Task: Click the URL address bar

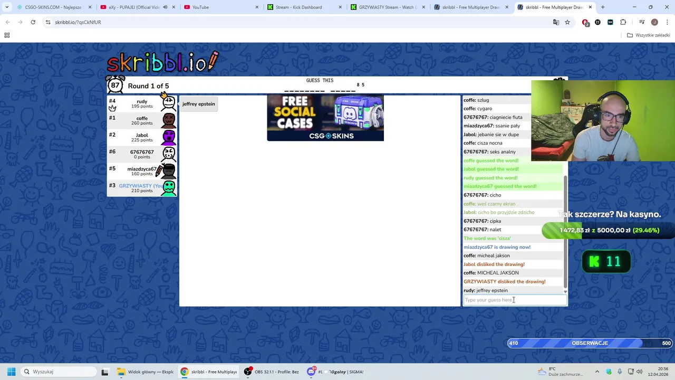Action: pos(295,22)
